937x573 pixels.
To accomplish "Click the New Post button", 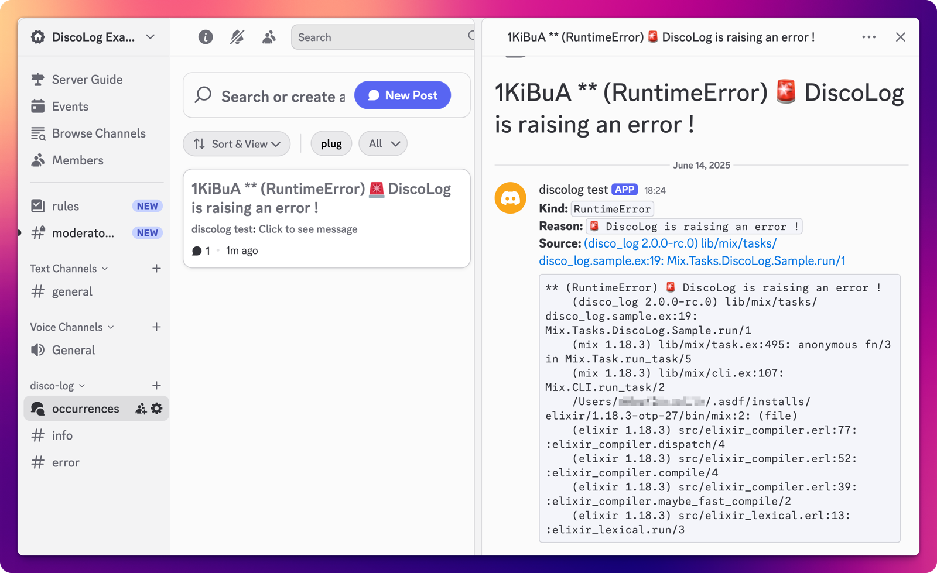I will tap(402, 95).
